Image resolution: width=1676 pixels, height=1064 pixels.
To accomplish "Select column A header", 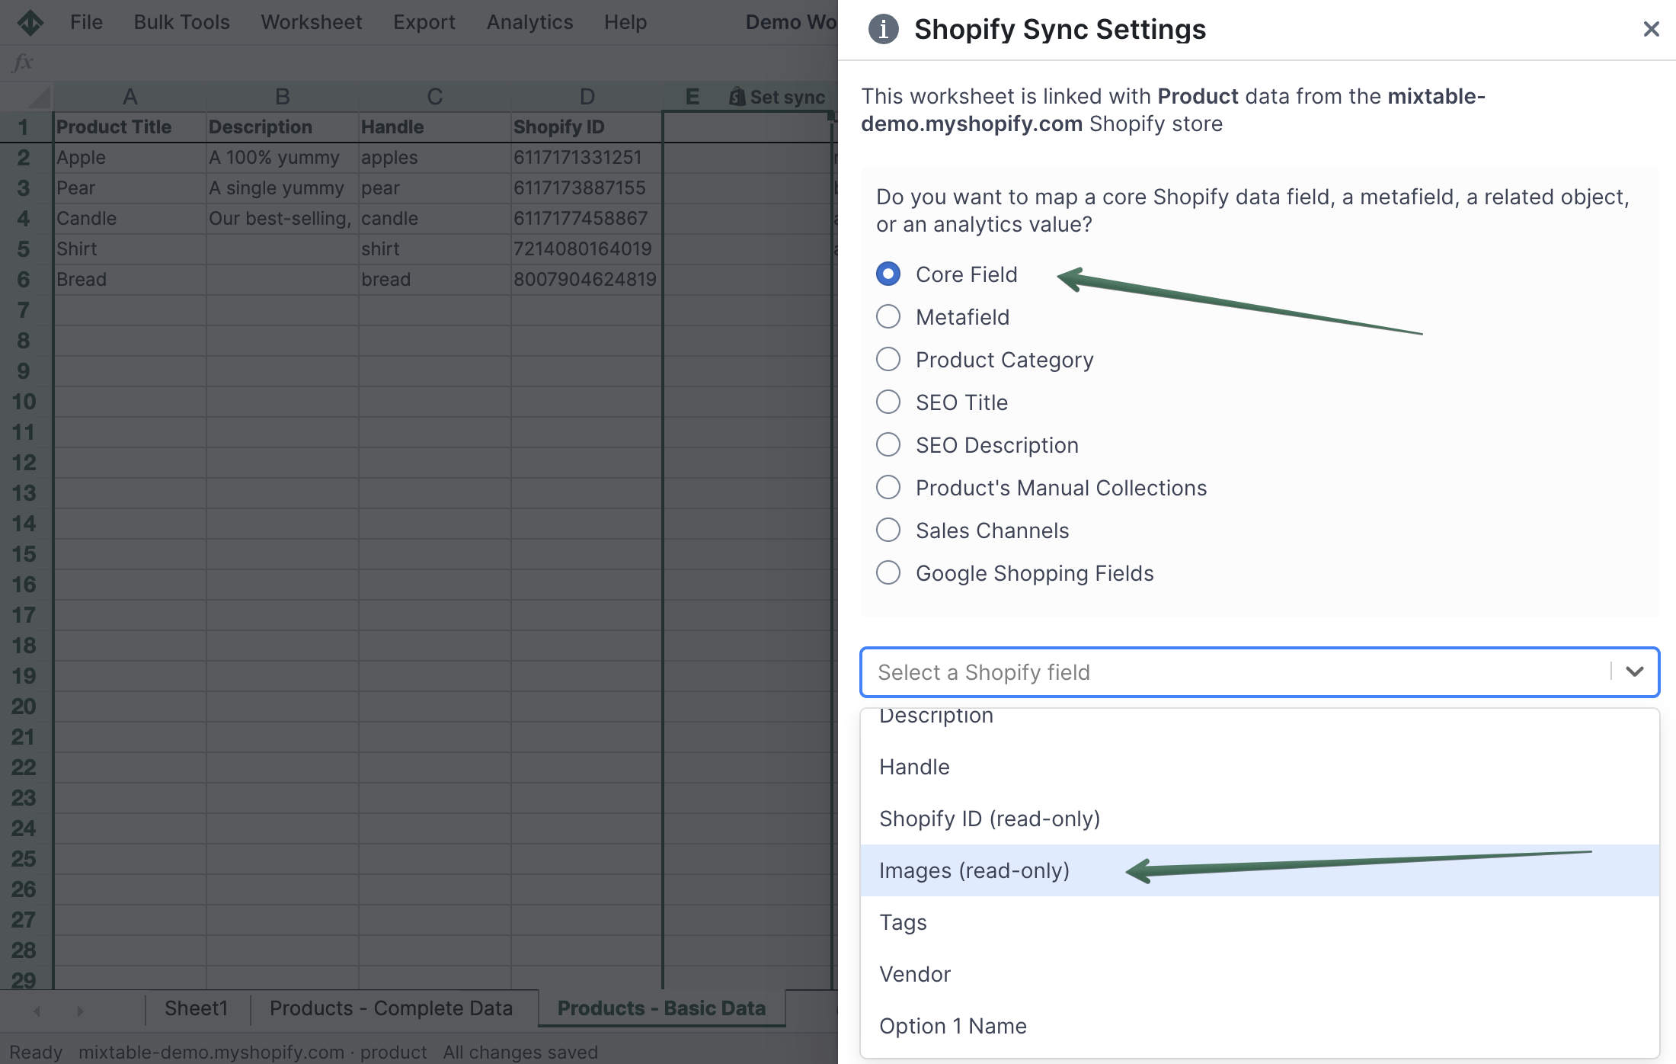I will tap(130, 97).
